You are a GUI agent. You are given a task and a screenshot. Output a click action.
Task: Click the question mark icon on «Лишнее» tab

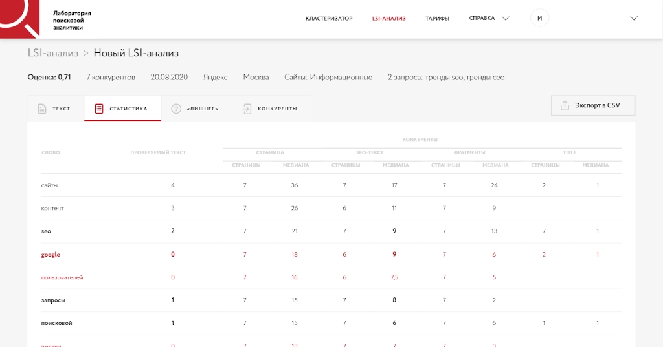point(176,109)
